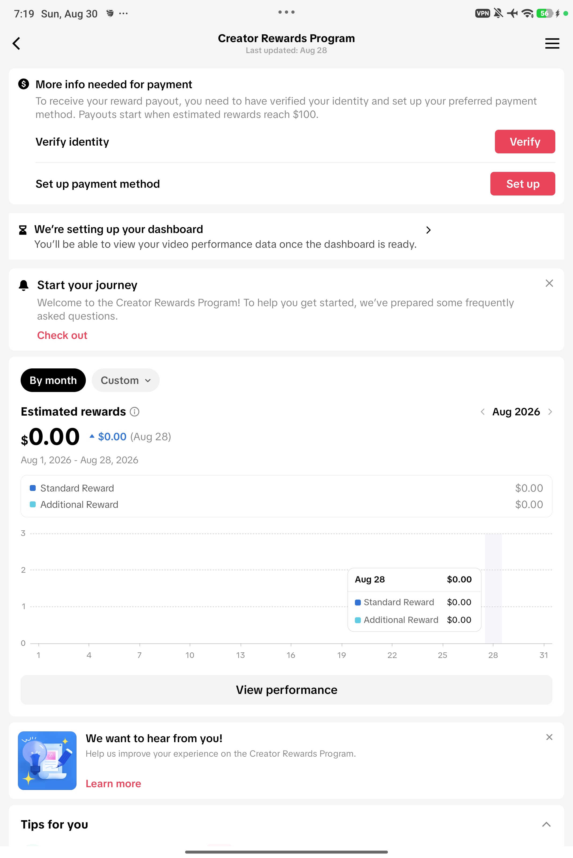Select the By month view
Image resolution: width=573 pixels, height=858 pixels.
click(x=53, y=380)
